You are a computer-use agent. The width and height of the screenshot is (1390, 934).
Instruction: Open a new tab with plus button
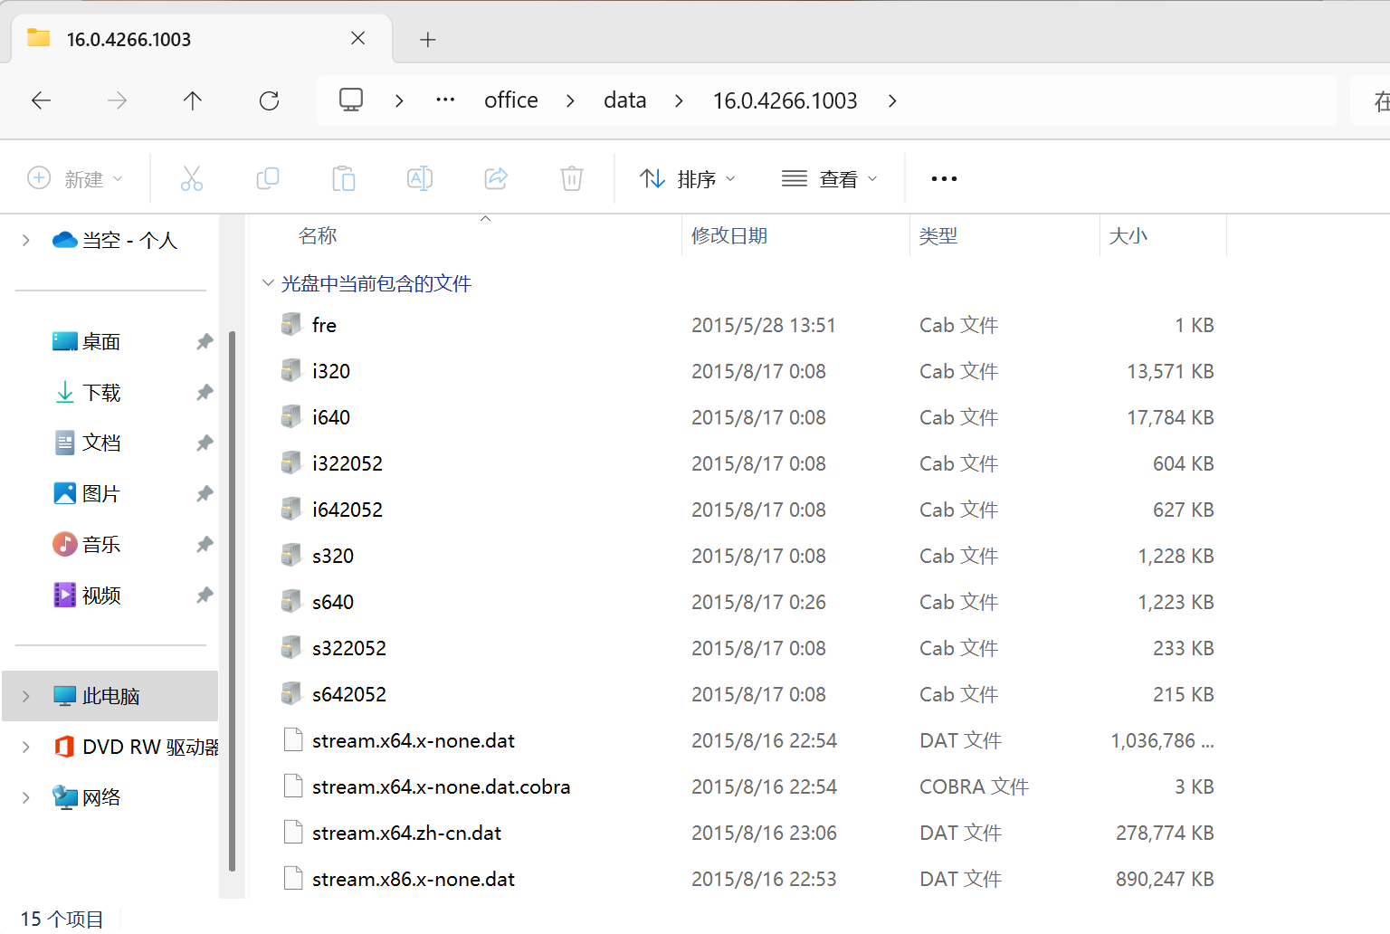(x=428, y=39)
